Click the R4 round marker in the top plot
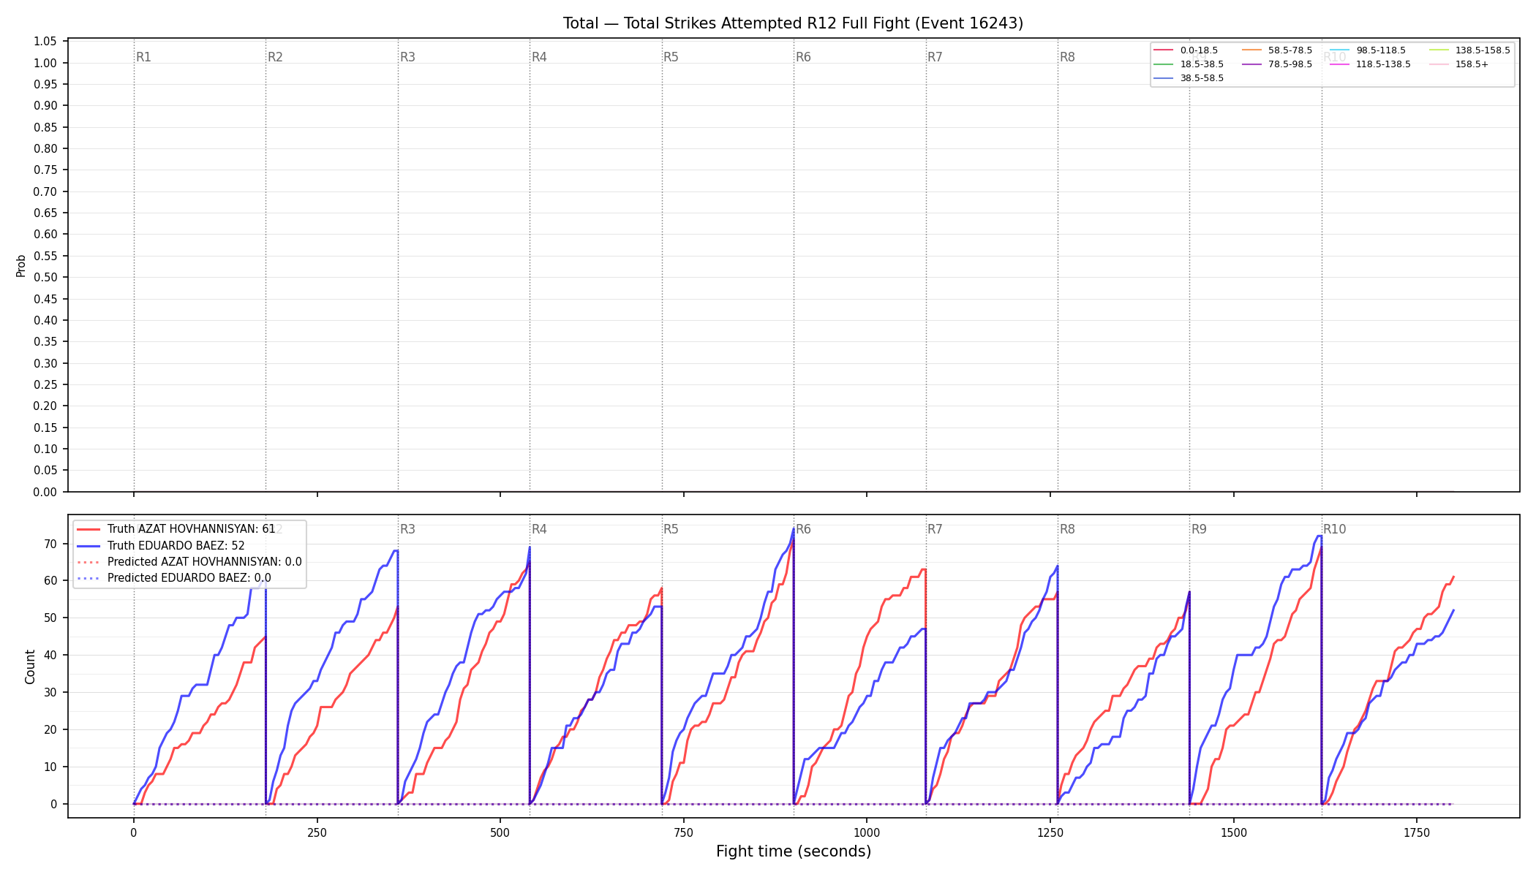The image size is (1536, 877). coord(539,57)
